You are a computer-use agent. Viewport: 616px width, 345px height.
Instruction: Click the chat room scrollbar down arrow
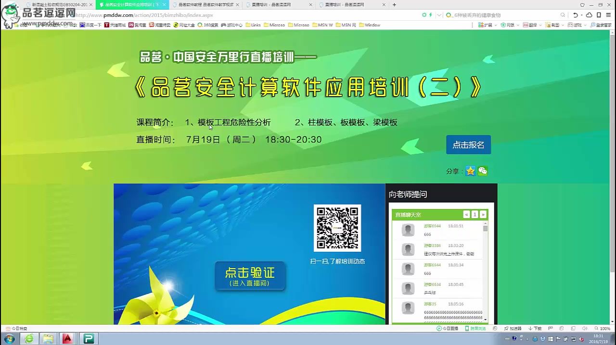click(x=485, y=320)
